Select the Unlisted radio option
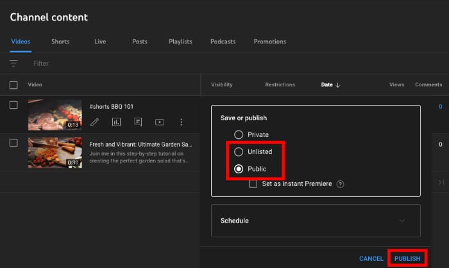The width and height of the screenshot is (449, 268). [x=239, y=152]
